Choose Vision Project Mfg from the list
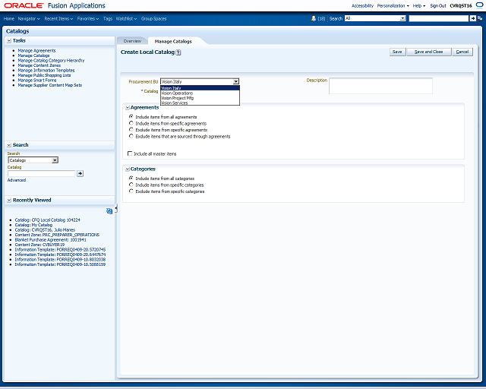 click(200, 98)
